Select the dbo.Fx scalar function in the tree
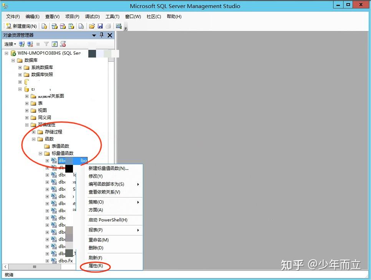The image size is (371, 280). click(x=65, y=260)
